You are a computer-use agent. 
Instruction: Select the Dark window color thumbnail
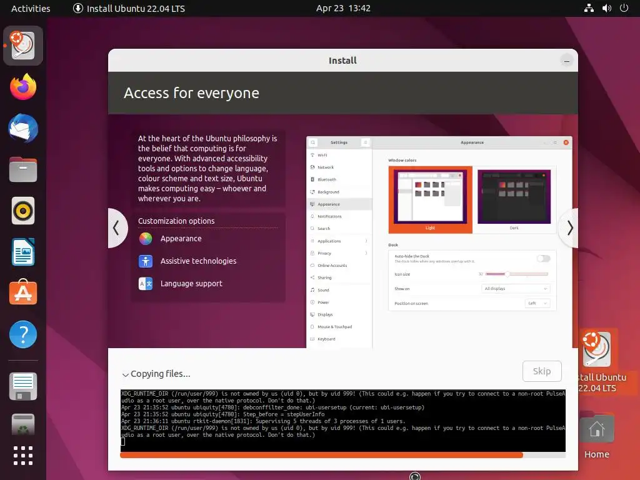pos(514,199)
